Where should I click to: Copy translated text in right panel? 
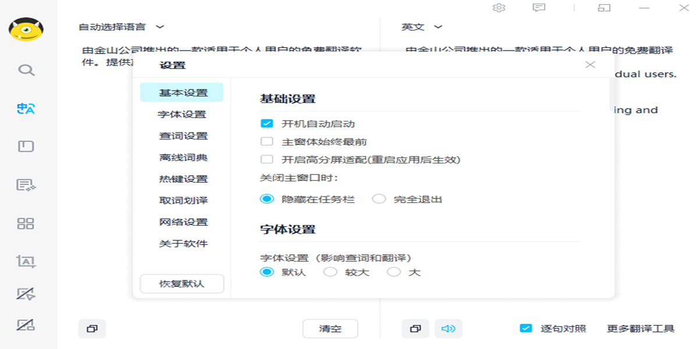pyautogui.click(x=415, y=329)
